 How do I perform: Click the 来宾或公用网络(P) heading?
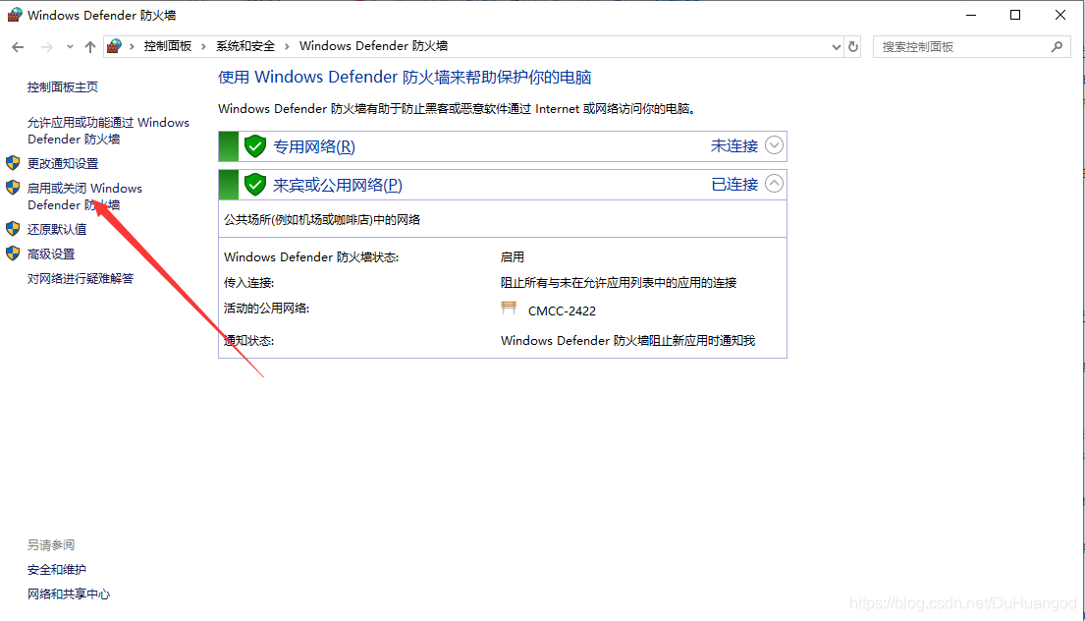tap(337, 185)
